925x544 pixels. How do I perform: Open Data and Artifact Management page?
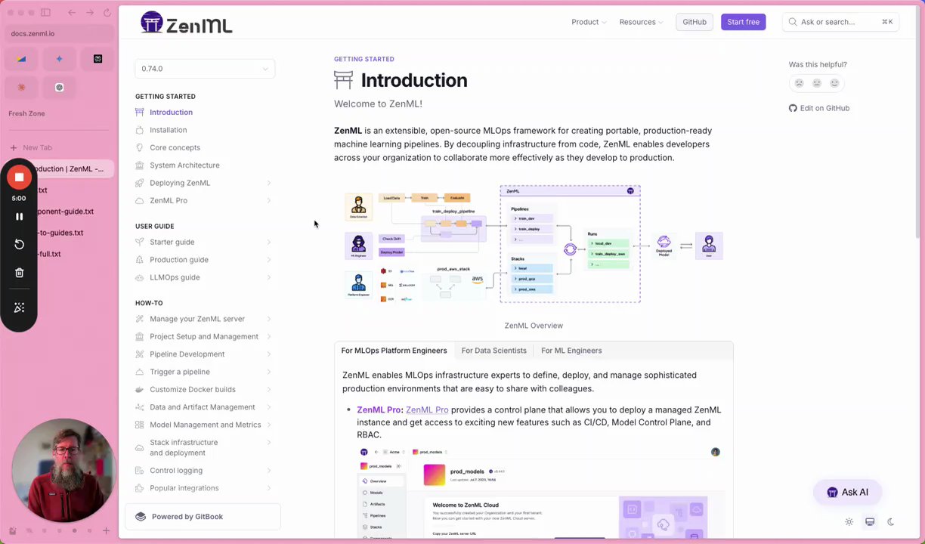(x=203, y=406)
